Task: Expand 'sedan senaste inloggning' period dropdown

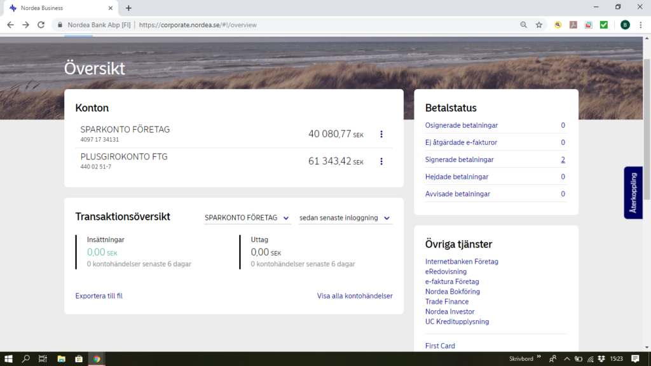Action: tap(345, 218)
